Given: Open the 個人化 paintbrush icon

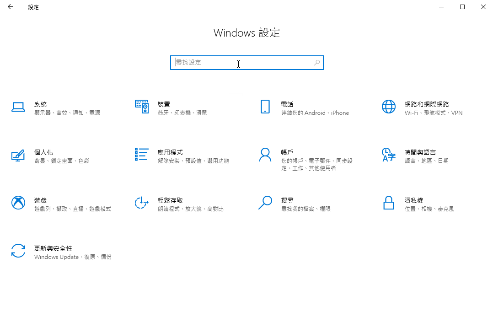Looking at the screenshot, I should (x=18, y=156).
